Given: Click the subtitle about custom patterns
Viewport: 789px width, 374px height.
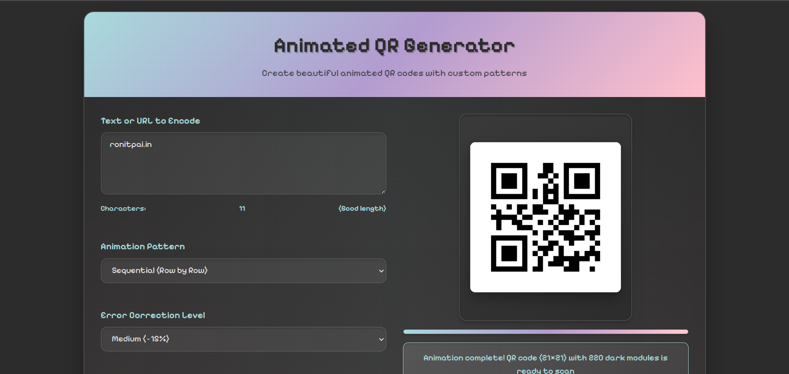Looking at the screenshot, I should tap(394, 73).
